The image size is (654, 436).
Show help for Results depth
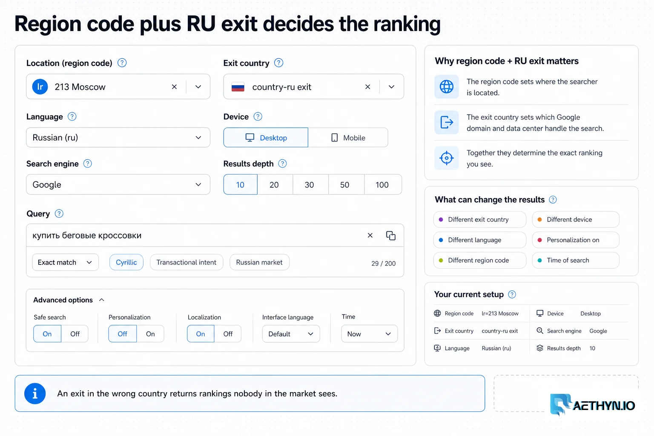[x=282, y=163]
